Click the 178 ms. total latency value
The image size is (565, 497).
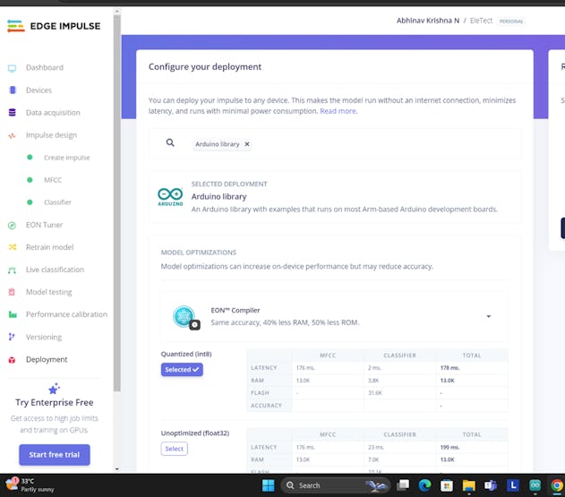click(x=449, y=368)
